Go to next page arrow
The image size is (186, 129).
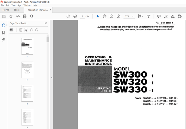tap(75, 16)
